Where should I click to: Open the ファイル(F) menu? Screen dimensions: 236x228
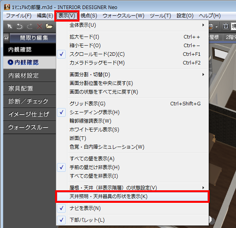19,16
